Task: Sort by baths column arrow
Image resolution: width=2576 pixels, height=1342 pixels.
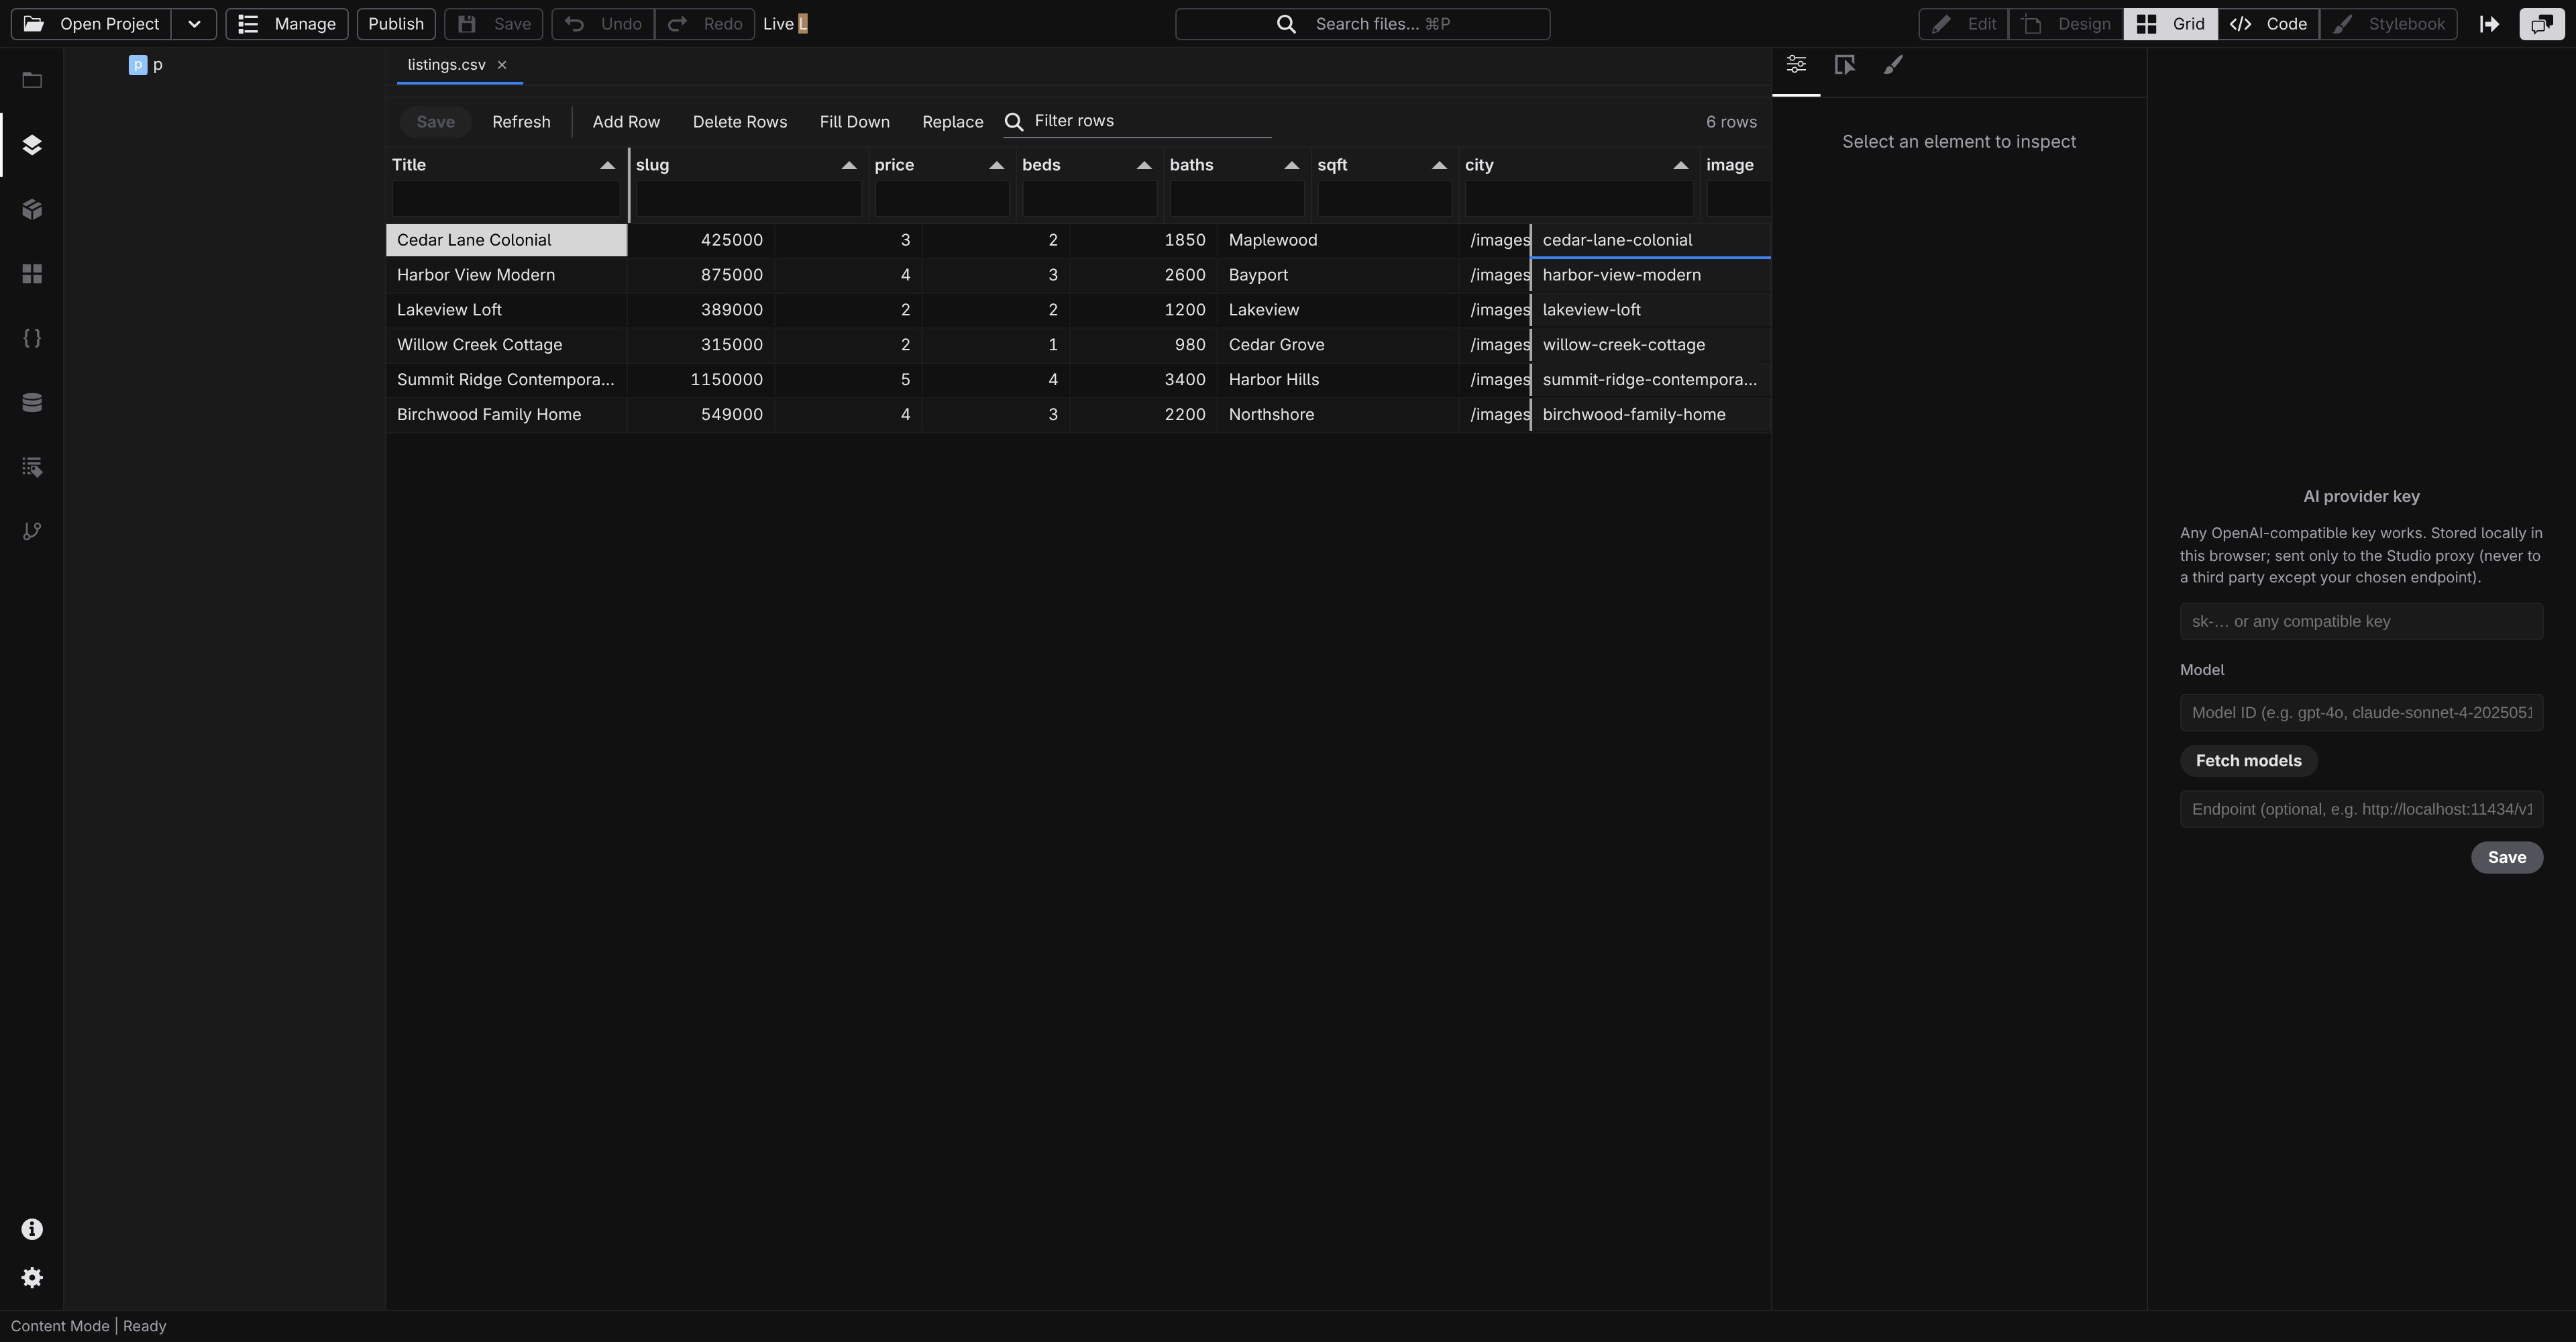Action: (1292, 165)
